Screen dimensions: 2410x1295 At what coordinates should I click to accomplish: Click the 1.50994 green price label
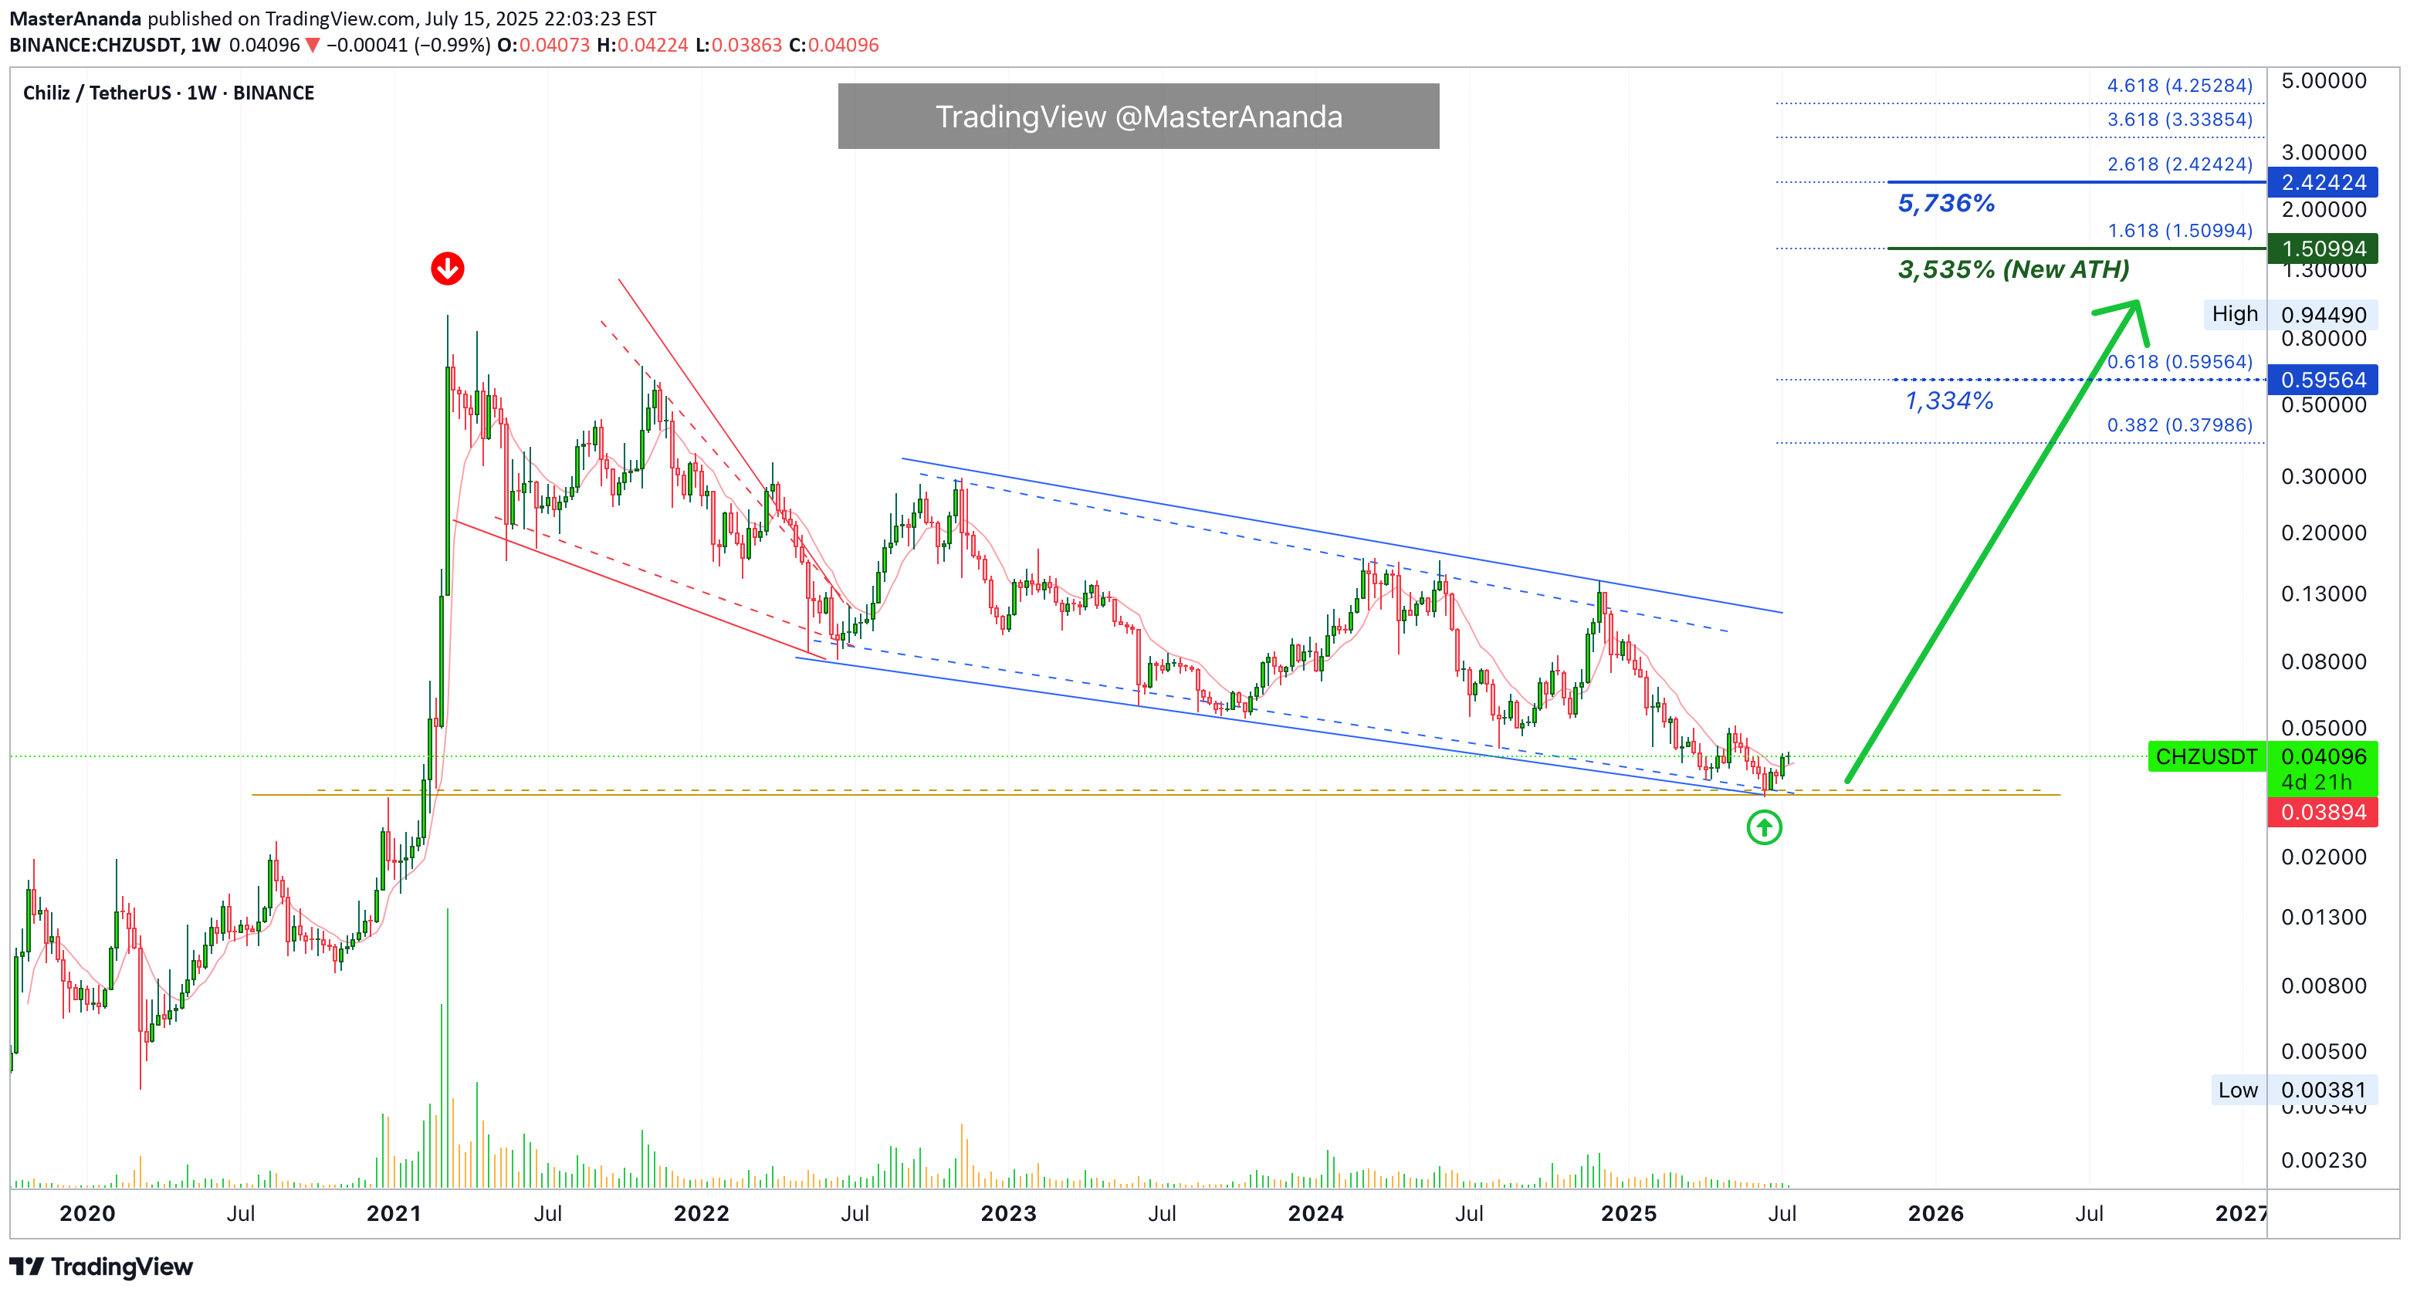pos(2323,249)
